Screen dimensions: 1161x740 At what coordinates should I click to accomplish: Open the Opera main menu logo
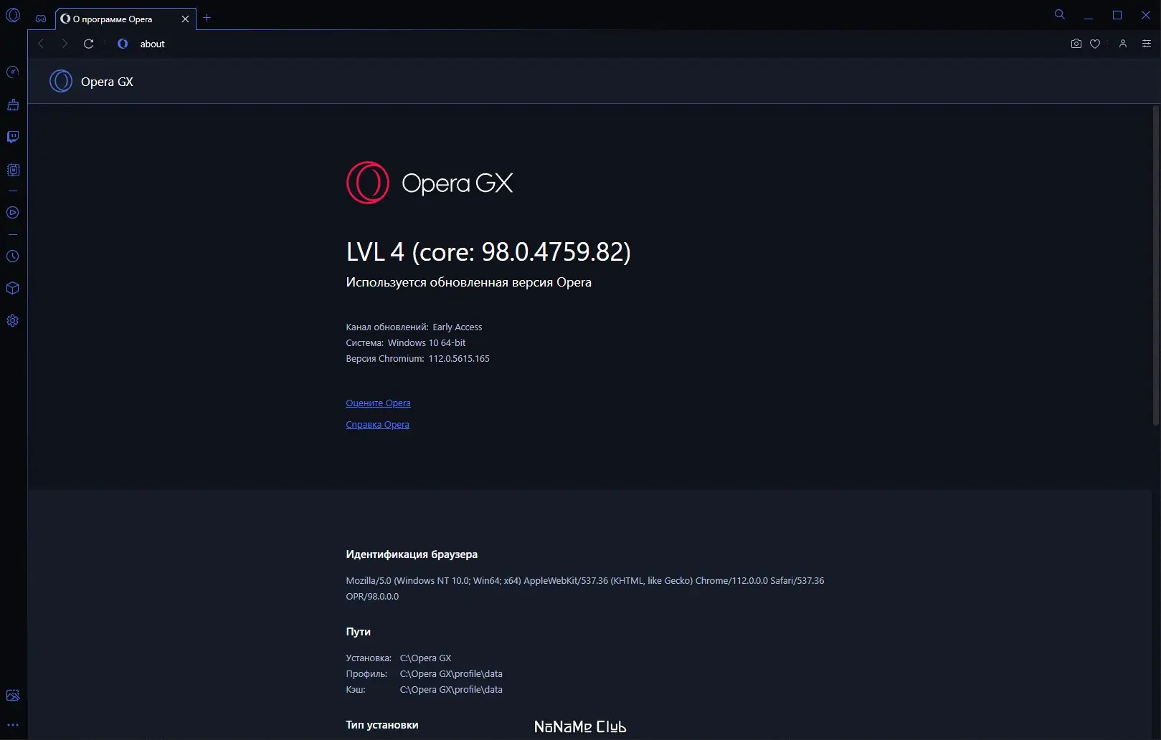pos(13,15)
